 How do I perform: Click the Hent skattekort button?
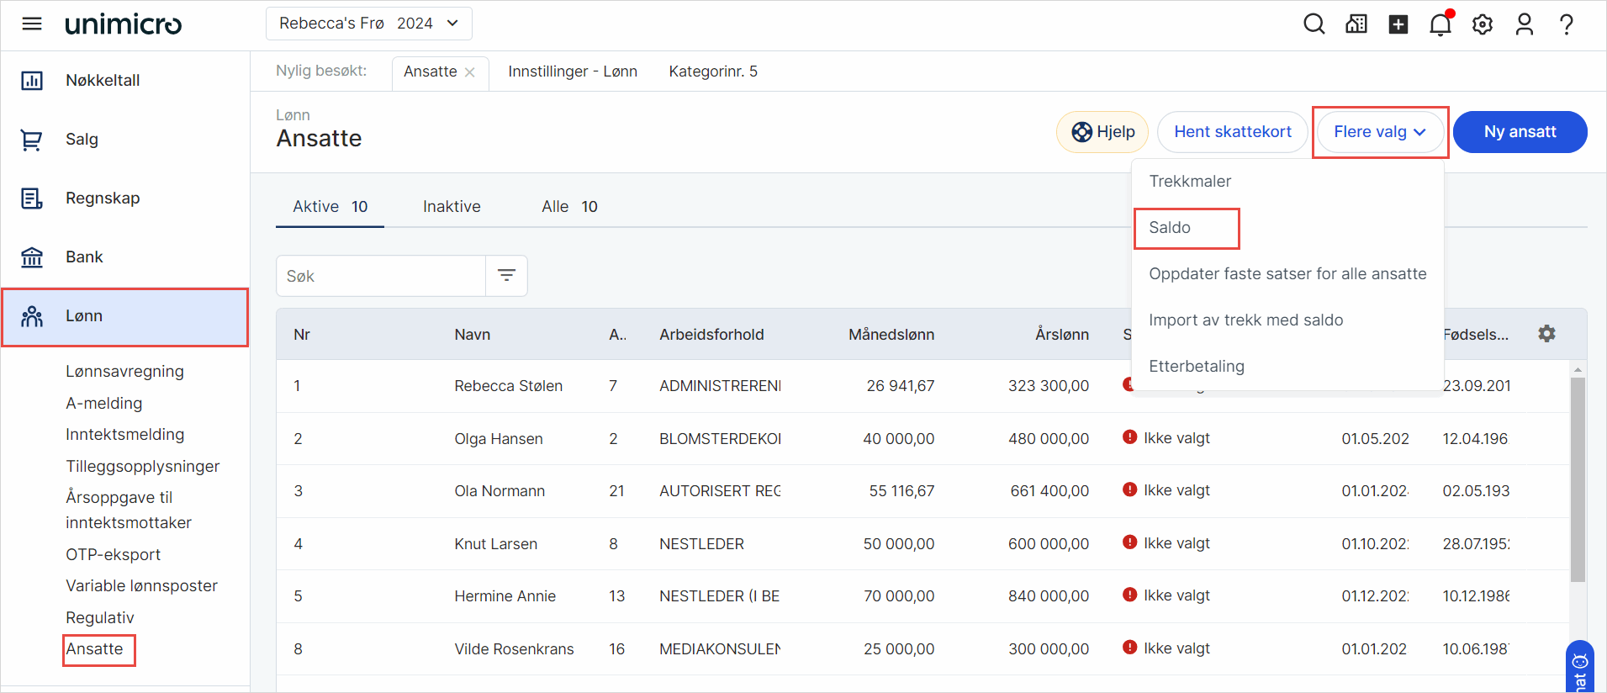[1232, 132]
